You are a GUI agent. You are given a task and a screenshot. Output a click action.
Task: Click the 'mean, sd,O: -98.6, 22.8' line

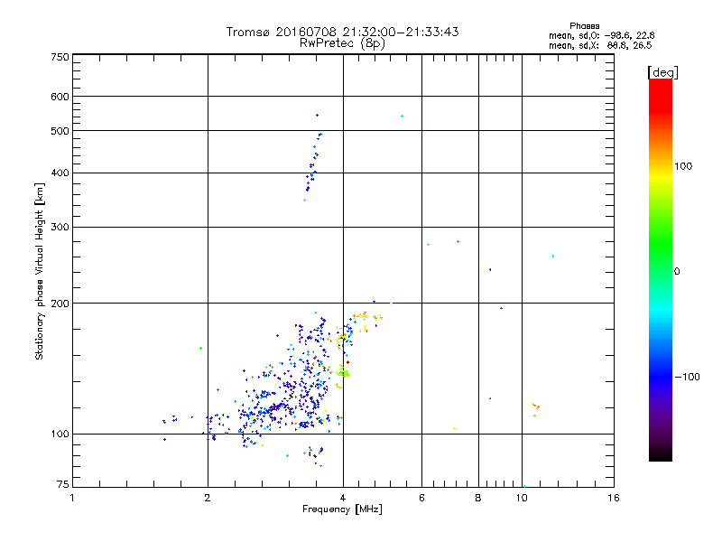point(601,35)
